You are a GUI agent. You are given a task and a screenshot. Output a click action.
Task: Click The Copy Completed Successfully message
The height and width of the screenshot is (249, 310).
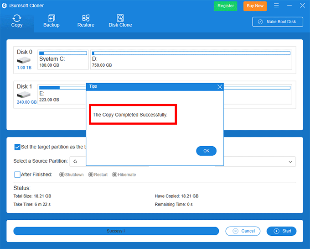tap(130, 115)
